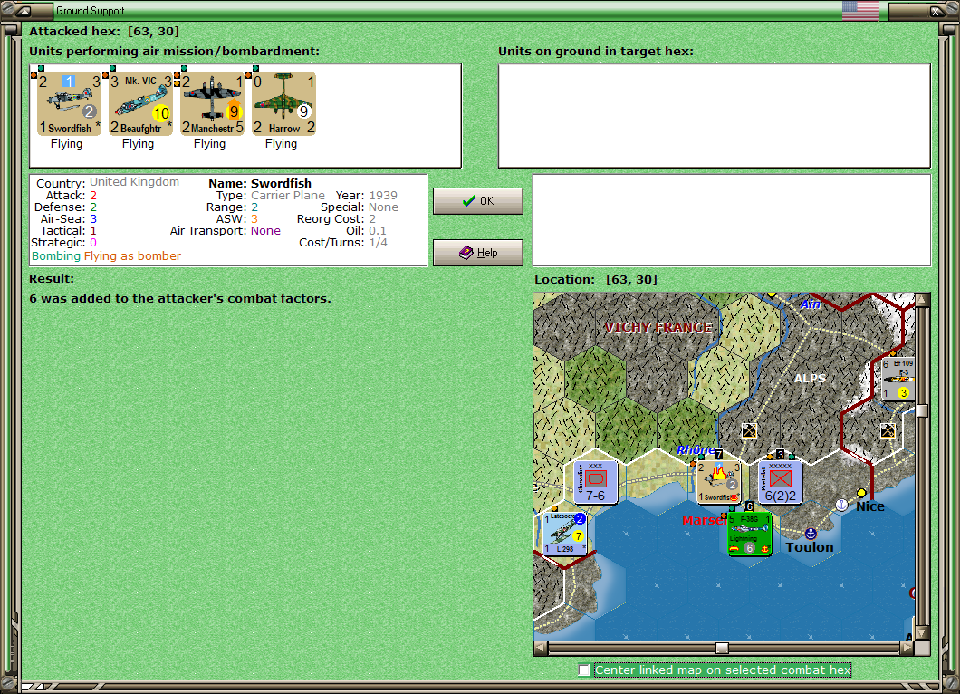
Task: Click the green P-38G Lightning counter
Action: [749, 535]
